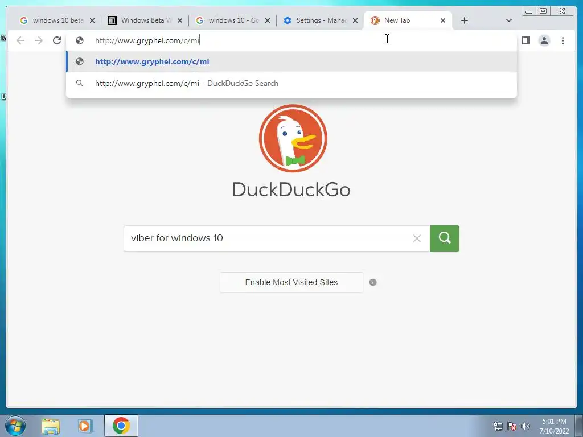583x437 pixels.
Task: Open the network tray icon
Action: coord(498,426)
